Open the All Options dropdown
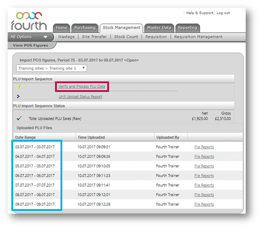This screenshot has height=226, width=261. click(29, 37)
